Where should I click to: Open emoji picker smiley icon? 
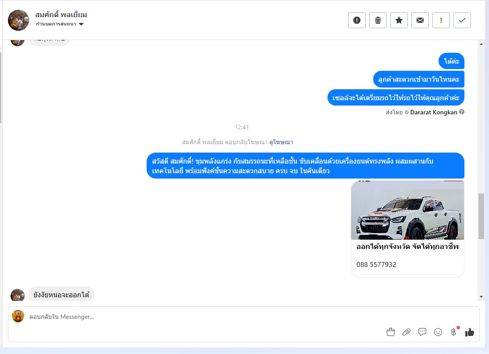(438, 332)
